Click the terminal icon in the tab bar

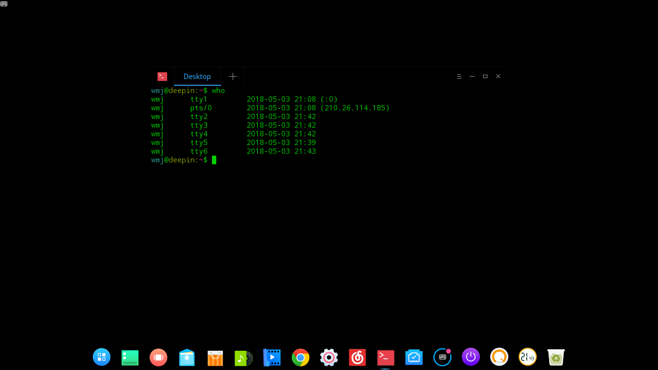tap(162, 76)
